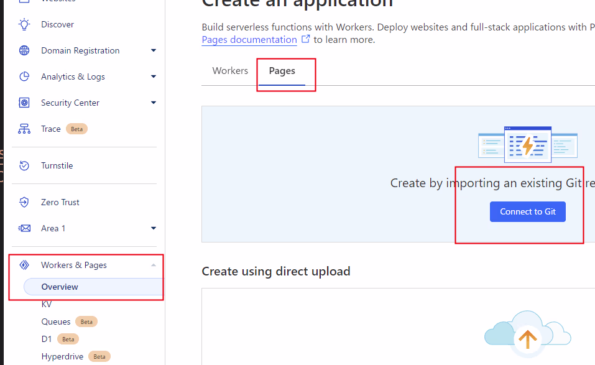Open Security Center in the sidebar
595x365 pixels.
pos(70,103)
